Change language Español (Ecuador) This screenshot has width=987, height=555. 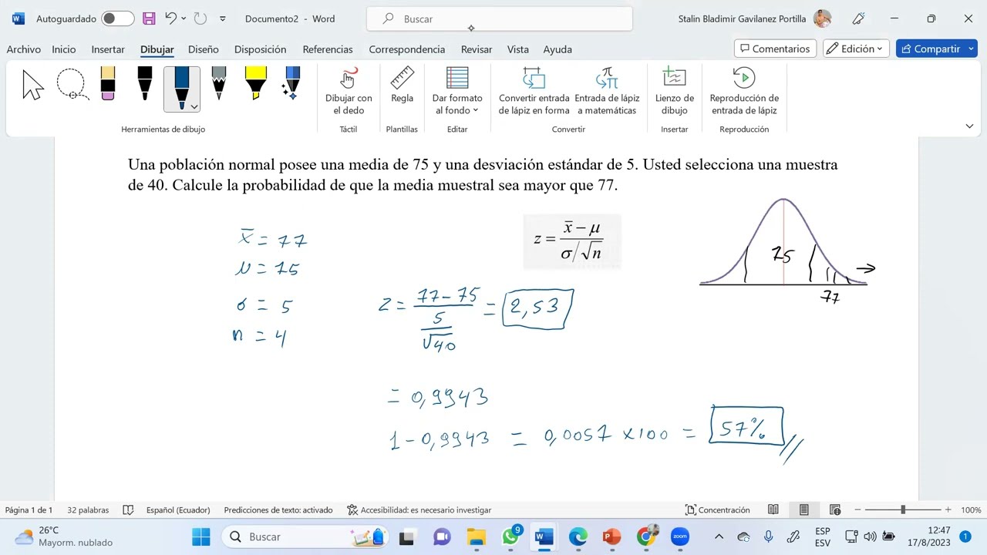pyautogui.click(x=178, y=510)
